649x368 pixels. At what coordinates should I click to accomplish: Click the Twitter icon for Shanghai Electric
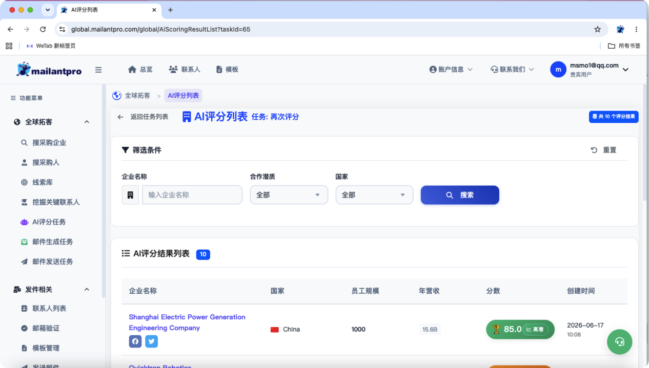(x=152, y=341)
